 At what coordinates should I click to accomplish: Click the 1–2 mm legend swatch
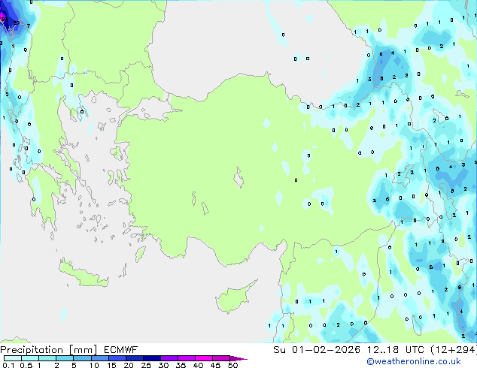point(47,358)
